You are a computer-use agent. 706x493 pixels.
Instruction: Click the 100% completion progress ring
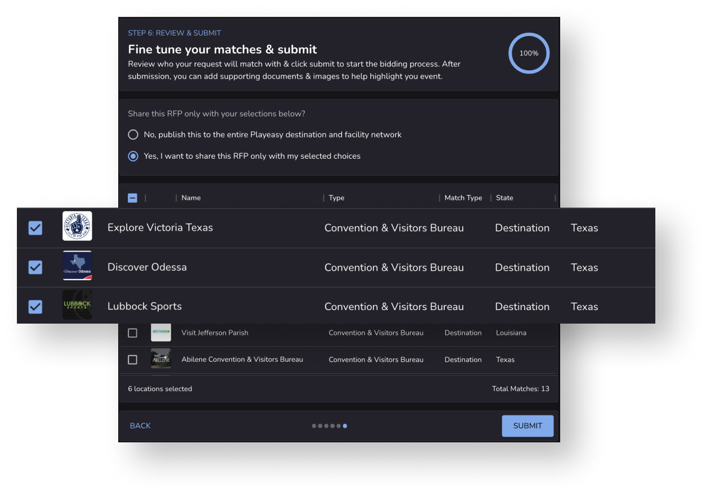pyautogui.click(x=529, y=53)
